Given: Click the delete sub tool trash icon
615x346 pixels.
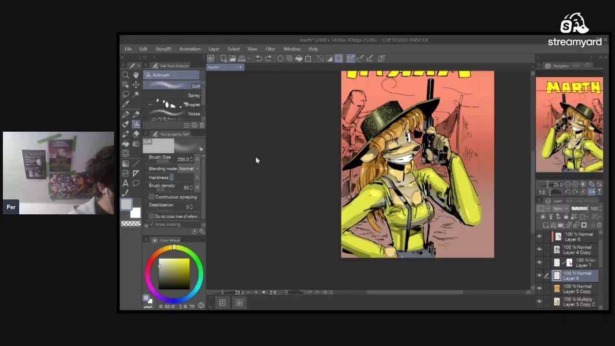Looking at the screenshot, I should tap(202, 125).
